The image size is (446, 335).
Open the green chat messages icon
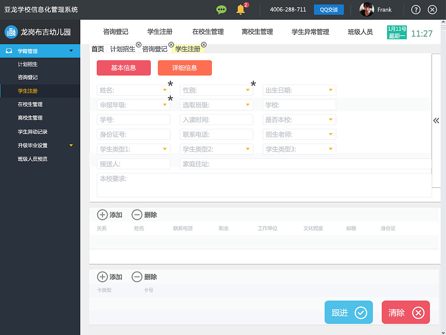pos(221,9)
